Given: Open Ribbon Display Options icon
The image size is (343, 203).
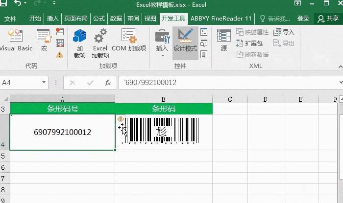Looking at the screenshot, I should click(297, 3).
